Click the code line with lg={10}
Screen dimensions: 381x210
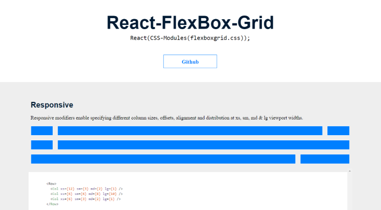pos(87,194)
